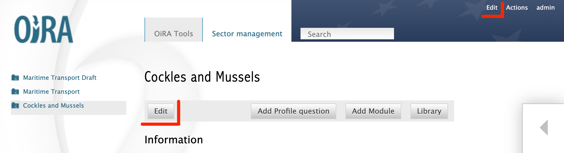The width and height of the screenshot is (564, 153).
Task: Click the OiRA logo
Action: tap(44, 30)
